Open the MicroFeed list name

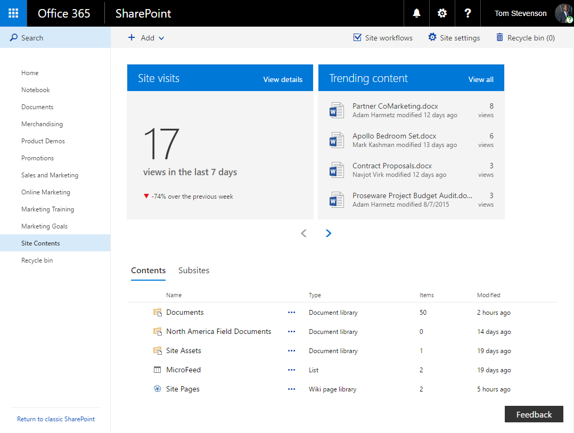coord(183,370)
